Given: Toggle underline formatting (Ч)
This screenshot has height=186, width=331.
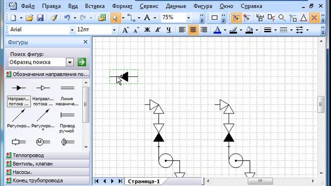Looking at the screenshot, I should [x=169, y=30].
